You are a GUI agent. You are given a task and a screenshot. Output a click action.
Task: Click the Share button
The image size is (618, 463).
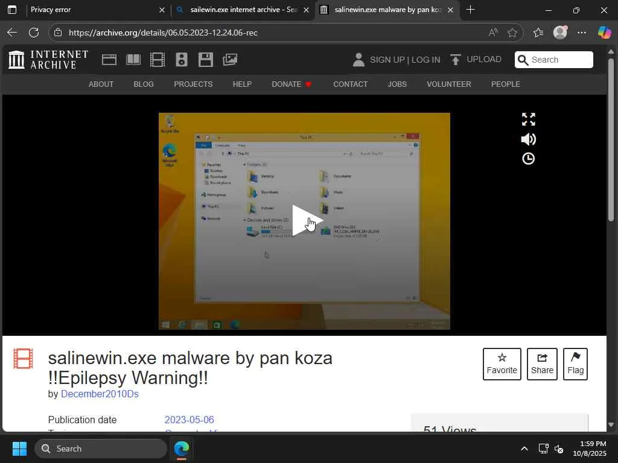click(x=542, y=364)
